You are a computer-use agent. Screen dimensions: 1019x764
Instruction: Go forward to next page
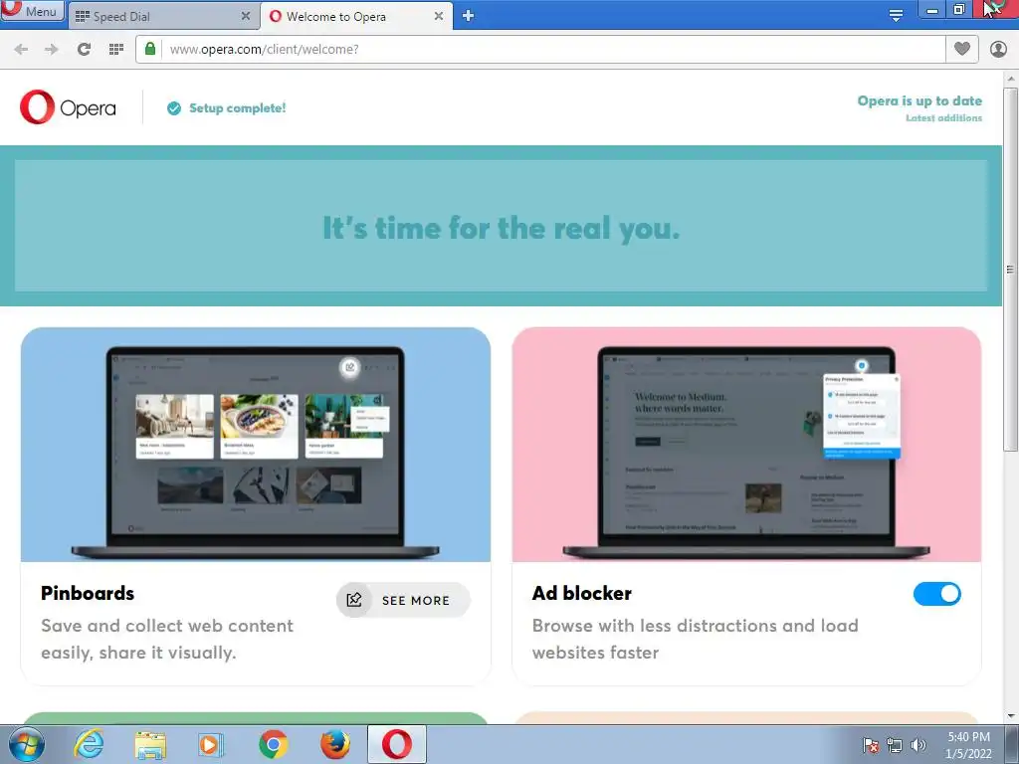click(52, 50)
